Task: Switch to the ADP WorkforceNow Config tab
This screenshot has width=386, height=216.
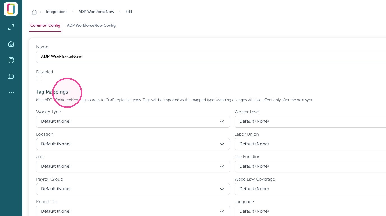Action: 91,25
